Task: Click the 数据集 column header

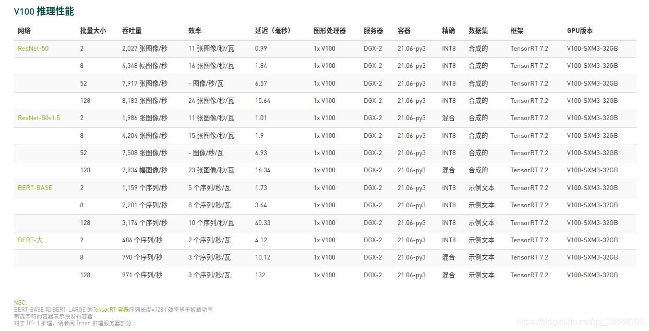Action: click(478, 31)
